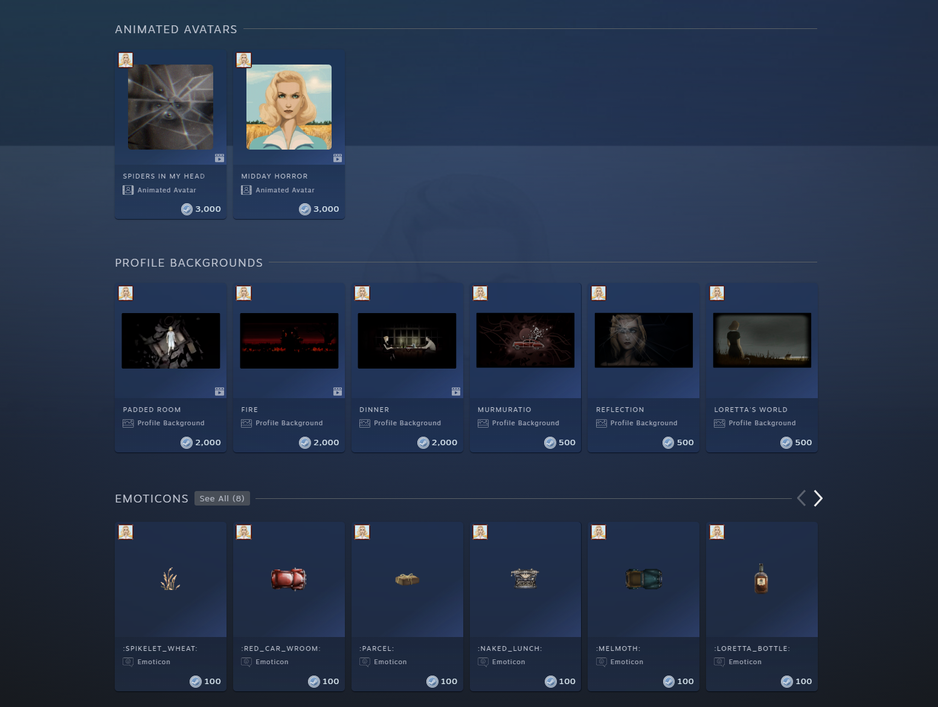Screen dimensions: 938x707
Task: Click the points coin icon on :LORETTA_BOTTLE:
Action: coord(787,682)
